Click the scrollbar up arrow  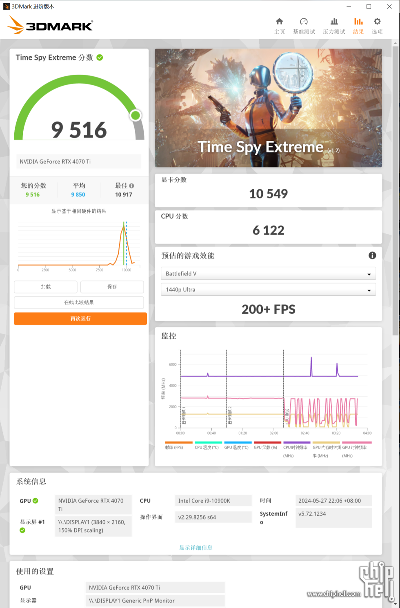pyautogui.click(x=395, y=42)
